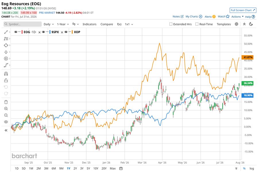This screenshot has width=259, height=174.
Task: Click the redo arrow icon
Action: [6, 94]
